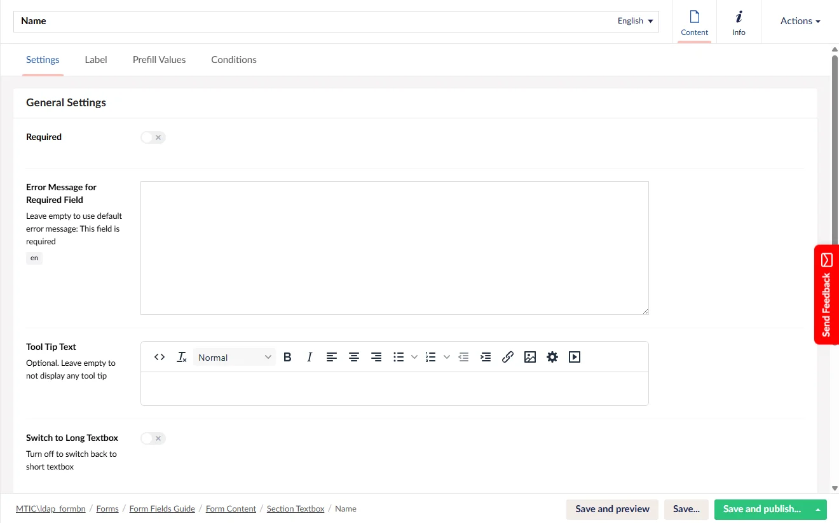Screen dimensions: 839x523
Task: Apply italic formatting in Tool Tip editor
Action: click(310, 357)
